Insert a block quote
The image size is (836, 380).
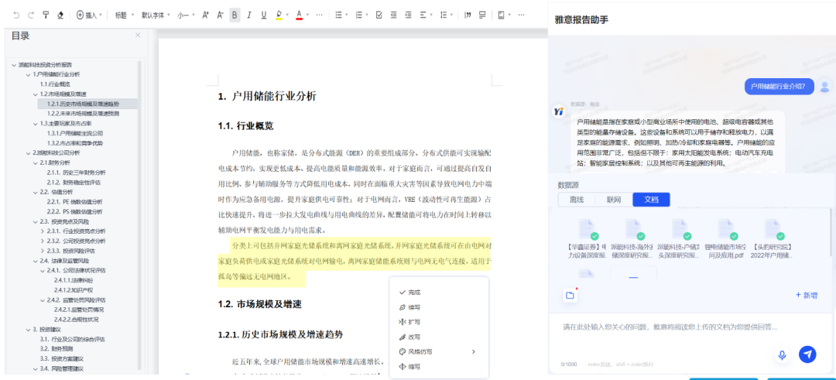click(468, 15)
